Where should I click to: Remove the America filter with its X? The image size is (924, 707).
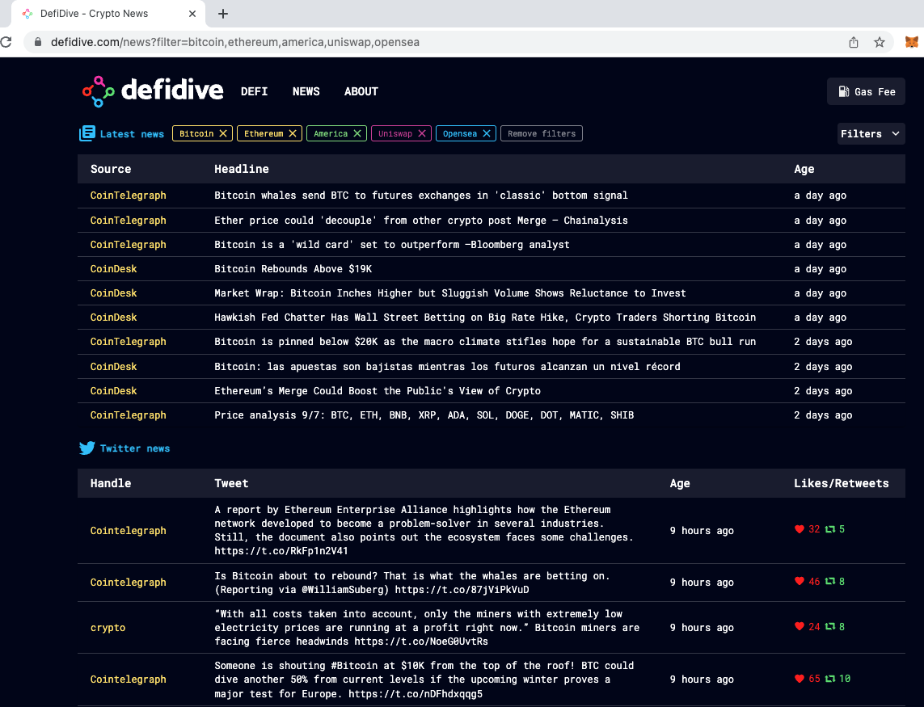[x=357, y=134]
